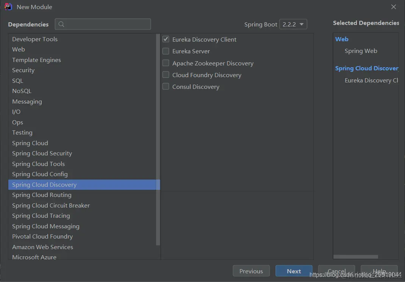The height and width of the screenshot is (282, 405).
Task: Choose the Security category
Action: coord(82,70)
